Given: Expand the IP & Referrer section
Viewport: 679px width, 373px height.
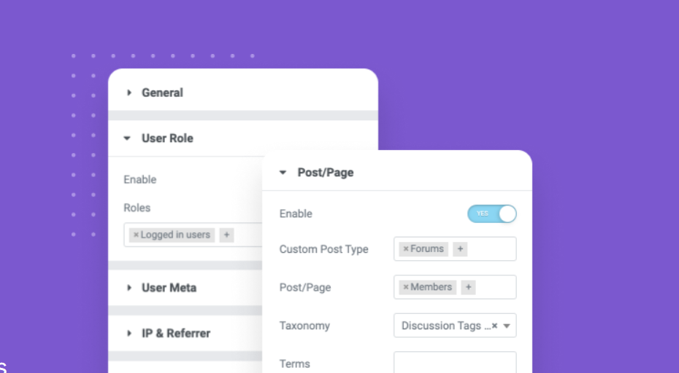Looking at the screenshot, I should pyautogui.click(x=175, y=333).
